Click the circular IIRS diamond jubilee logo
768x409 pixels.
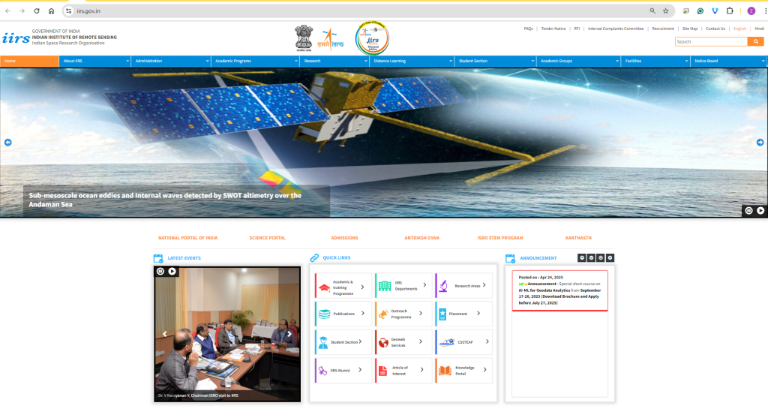click(x=372, y=38)
